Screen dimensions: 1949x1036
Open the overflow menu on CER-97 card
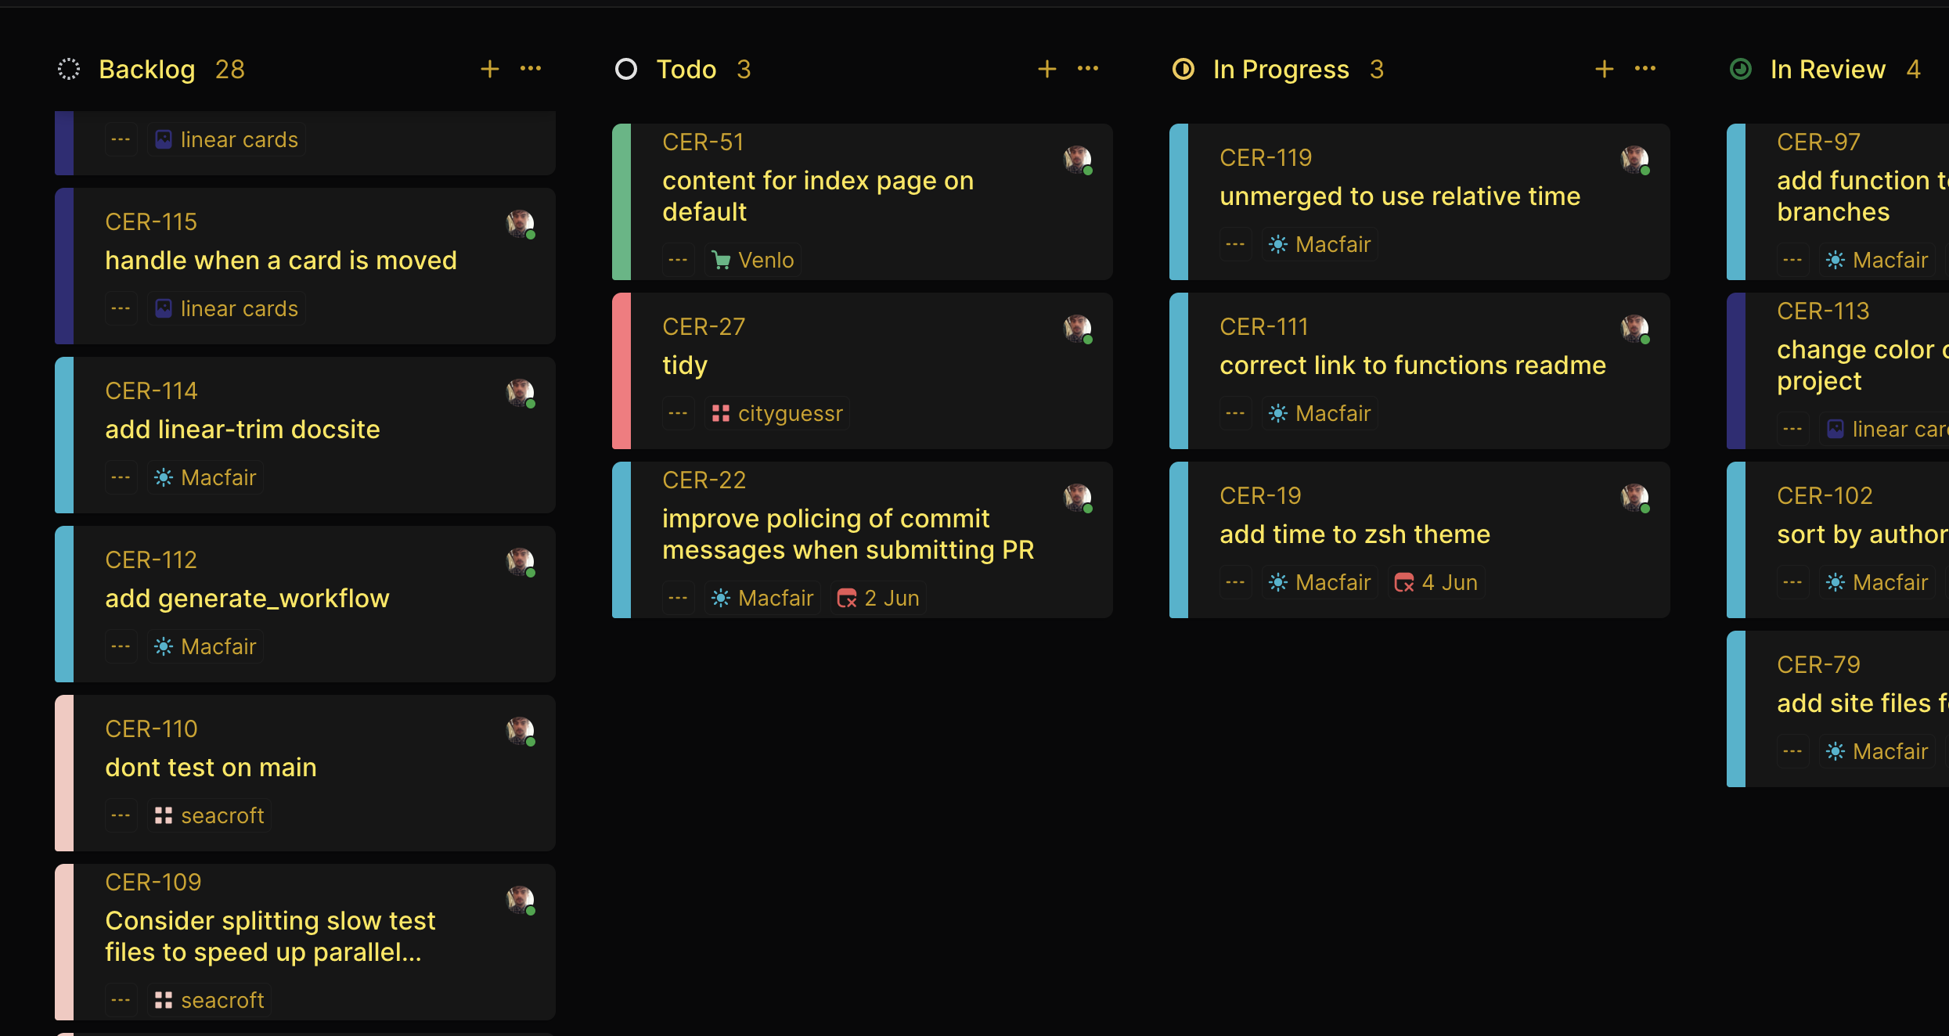click(1792, 259)
